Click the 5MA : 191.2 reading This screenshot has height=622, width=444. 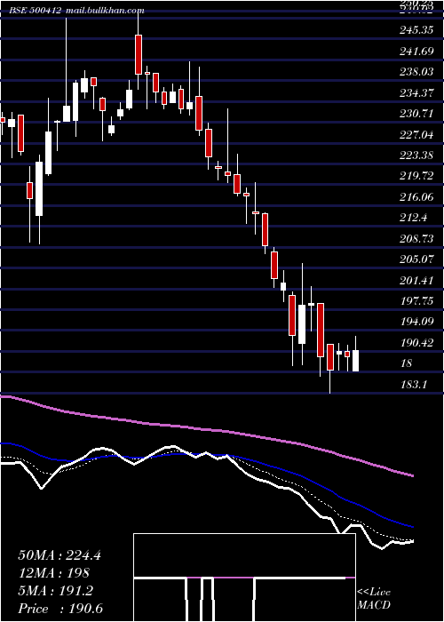[x=55, y=591]
